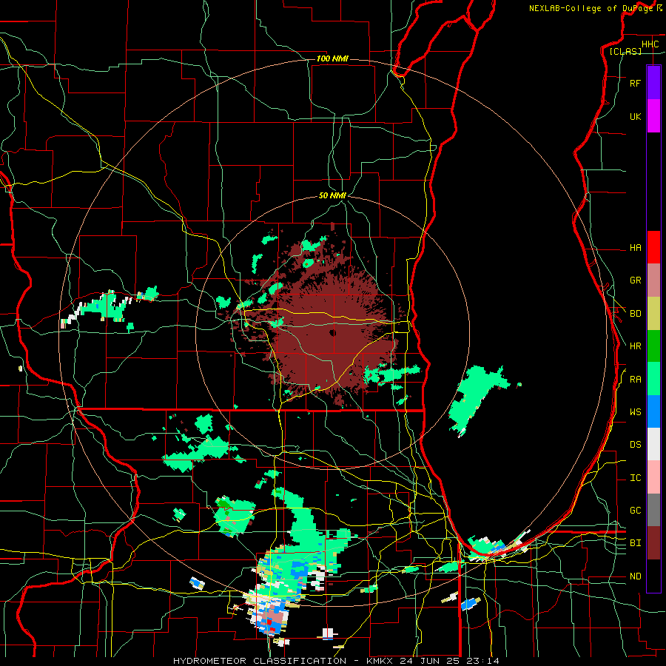
Task: Click the ND legend label
Action: [635, 576]
